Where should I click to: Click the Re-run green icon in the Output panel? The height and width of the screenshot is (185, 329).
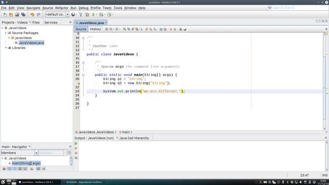tap(76, 143)
